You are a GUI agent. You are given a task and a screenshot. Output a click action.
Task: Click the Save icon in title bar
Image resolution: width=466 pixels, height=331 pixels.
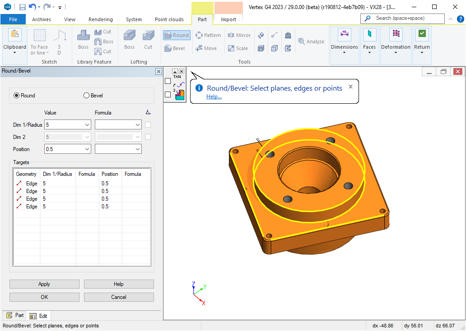[23, 7]
